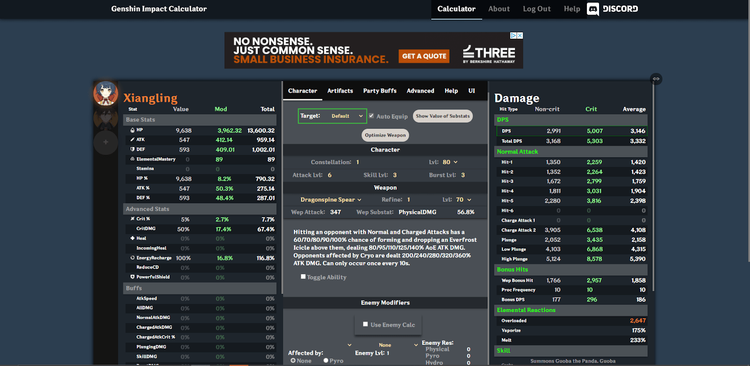Uncheck the Auto Equip checkbox
The height and width of the screenshot is (366, 750).
click(x=371, y=116)
